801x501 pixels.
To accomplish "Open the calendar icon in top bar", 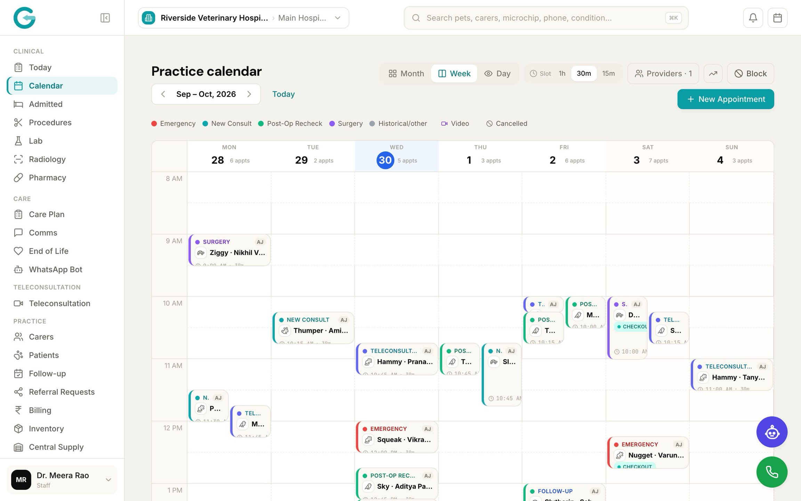I will coord(778,18).
